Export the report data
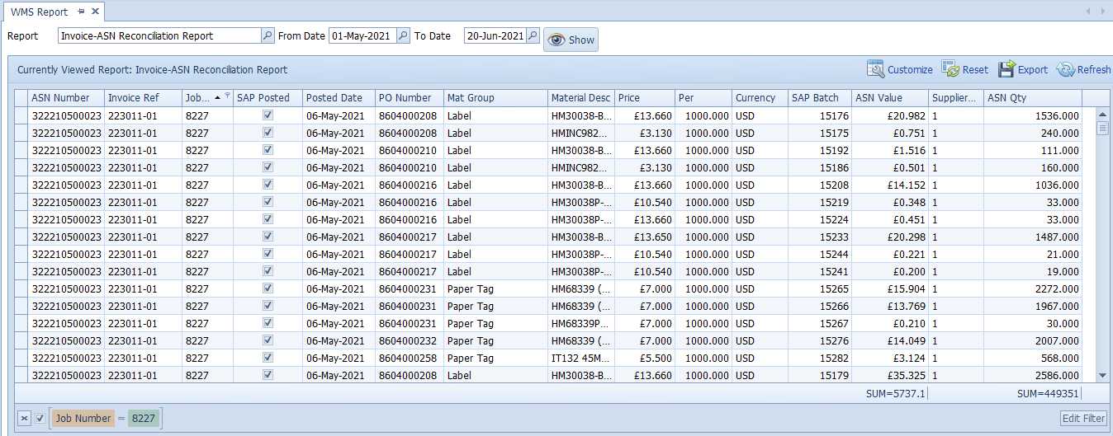Image resolution: width=1113 pixels, height=436 pixels. click(1023, 69)
